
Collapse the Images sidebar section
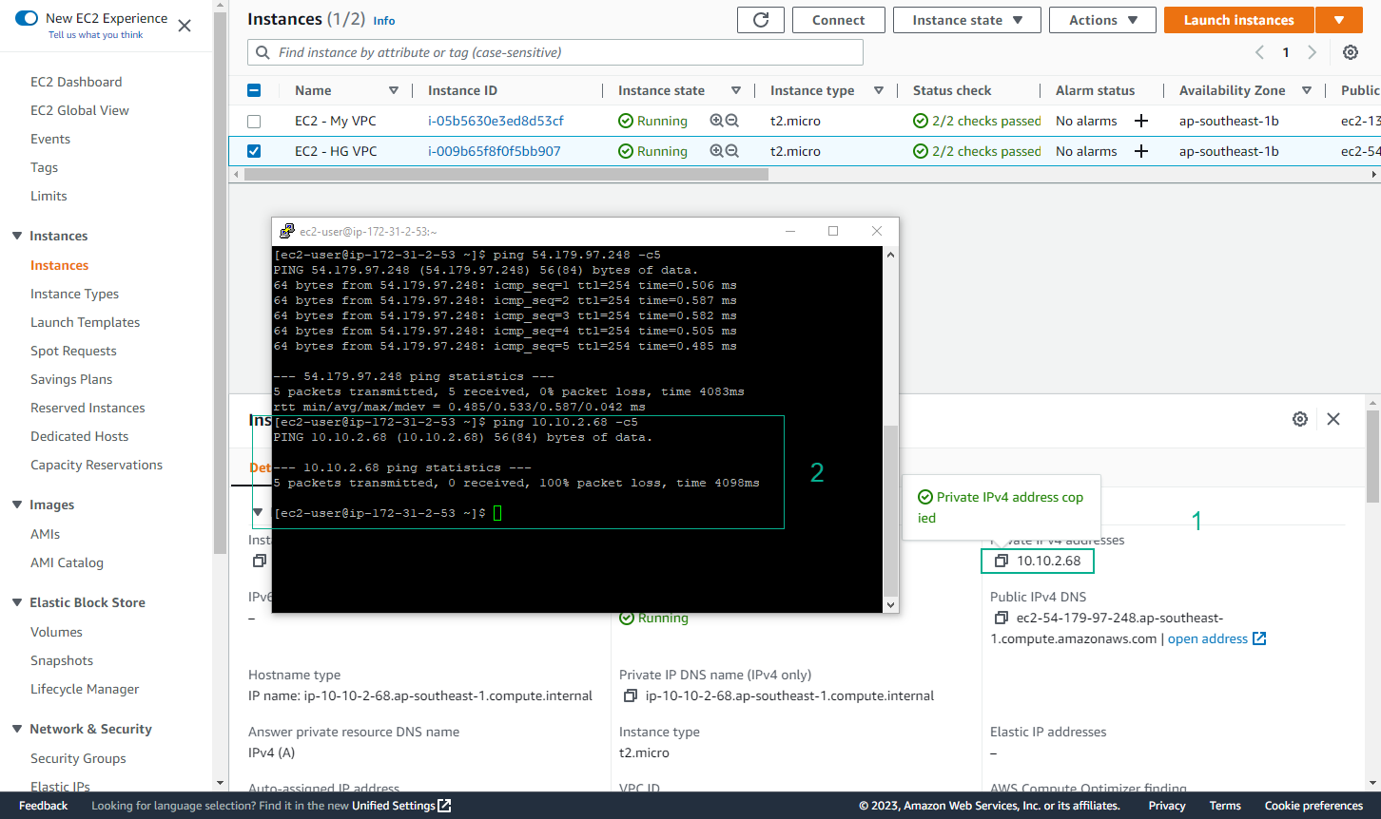pos(17,505)
